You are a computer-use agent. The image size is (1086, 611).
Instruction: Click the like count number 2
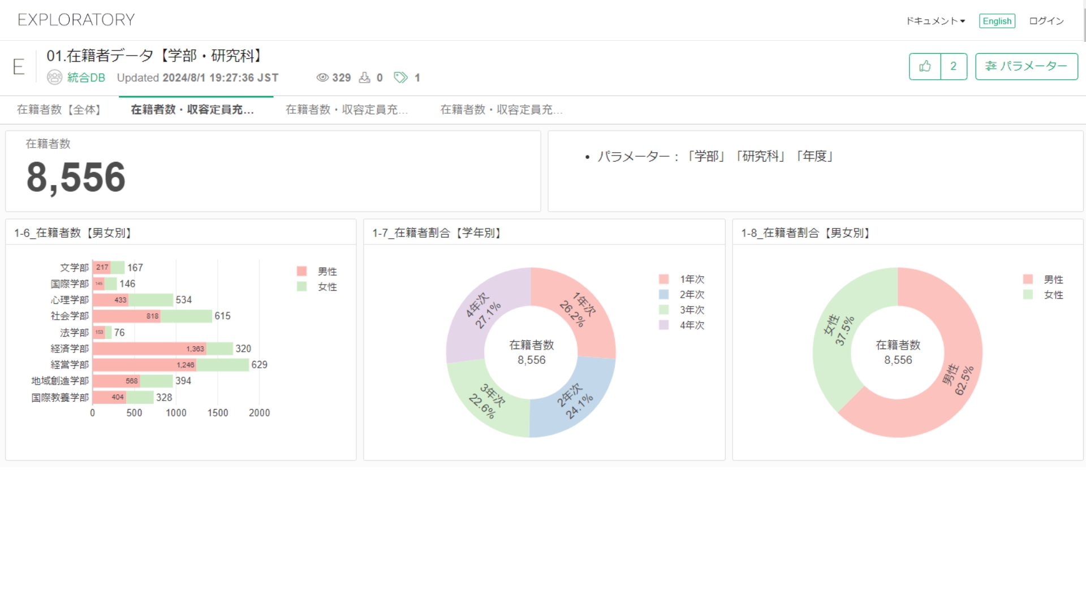953,66
